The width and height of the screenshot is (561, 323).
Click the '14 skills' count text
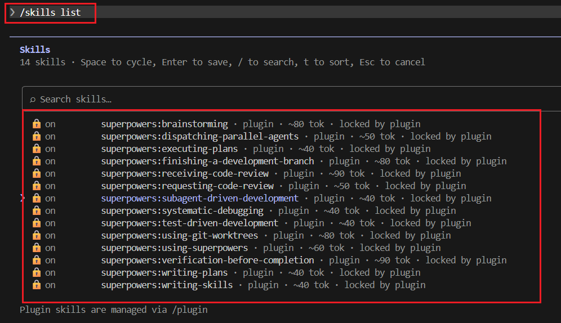(43, 62)
